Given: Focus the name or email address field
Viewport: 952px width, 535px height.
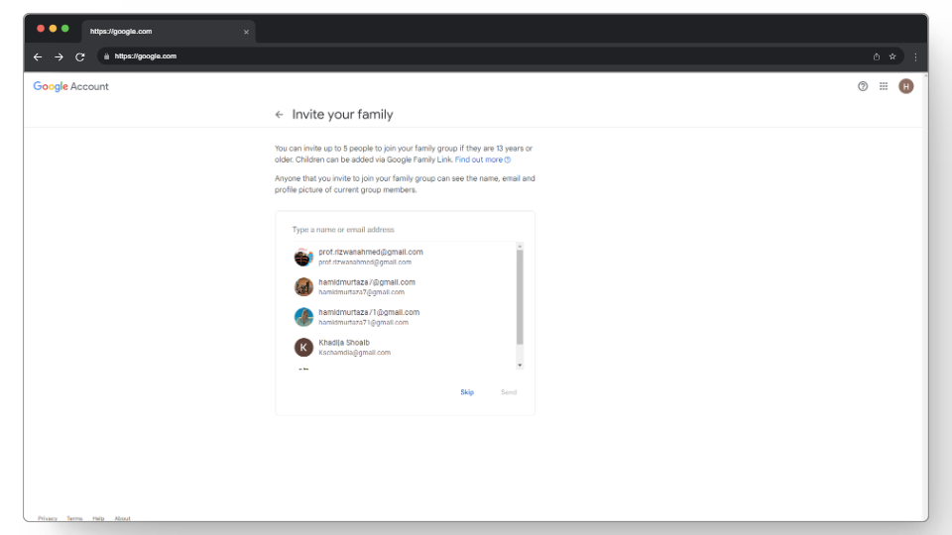Looking at the screenshot, I should tap(405, 229).
